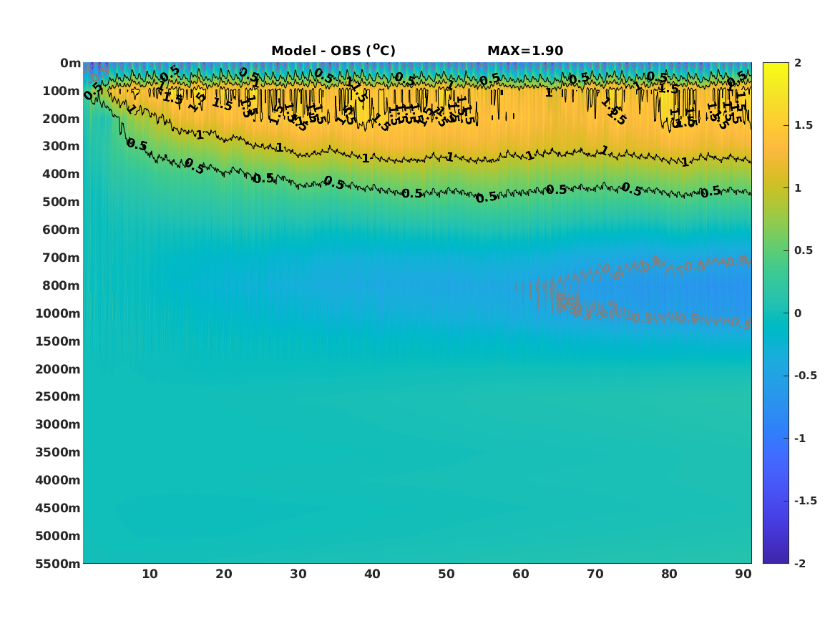The width and height of the screenshot is (835, 626).
Task: Click the x-axis tick label "30"
Action: 298,574
